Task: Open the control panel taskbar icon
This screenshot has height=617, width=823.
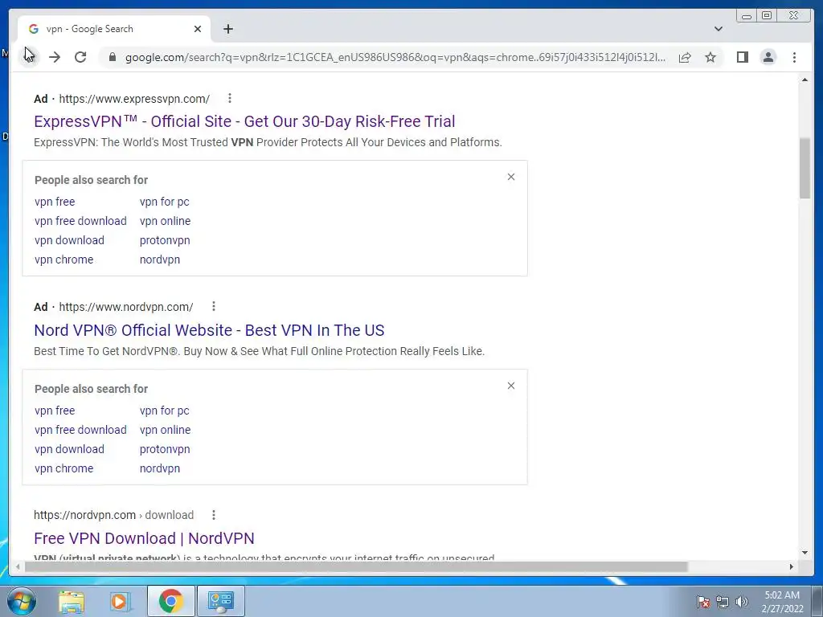Action: 220,601
